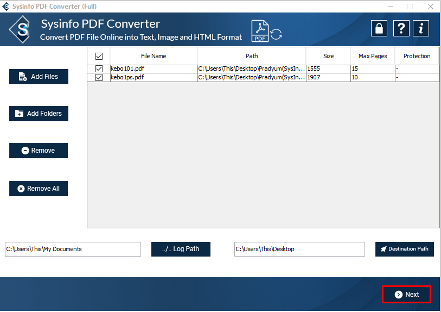Click the Remove All button
The height and width of the screenshot is (312, 441).
pyautogui.click(x=39, y=189)
